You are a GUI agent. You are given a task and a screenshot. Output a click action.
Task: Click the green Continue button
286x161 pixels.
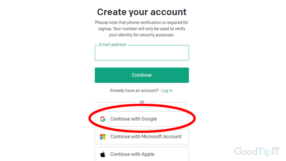pos(142,75)
